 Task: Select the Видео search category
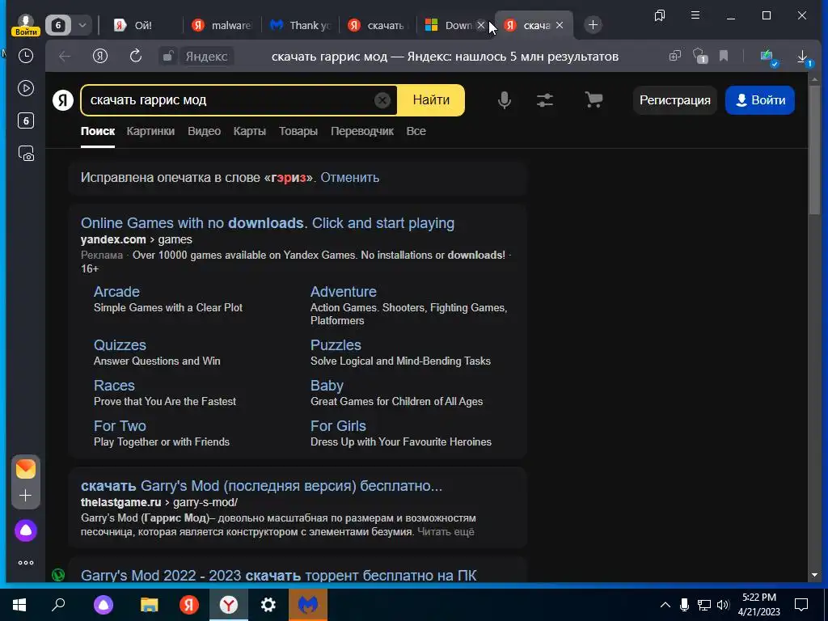(x=205, y=131)
